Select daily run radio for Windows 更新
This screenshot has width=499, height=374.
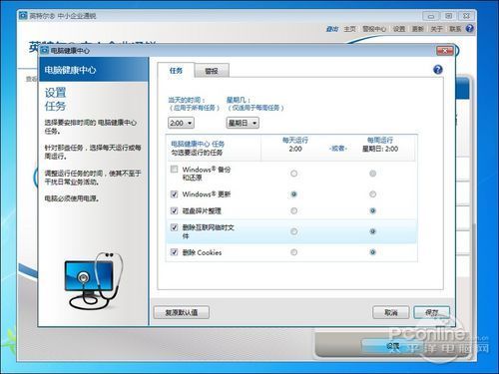click(x=293, y=194)
